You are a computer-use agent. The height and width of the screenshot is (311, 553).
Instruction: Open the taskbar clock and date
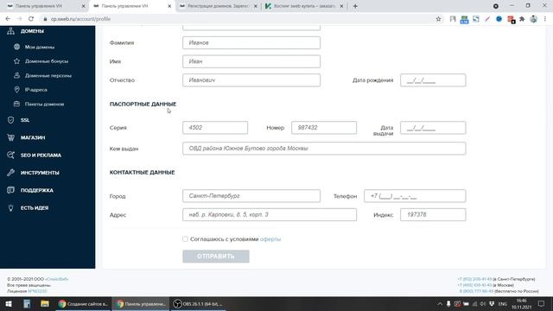click(x=522, y=303)
